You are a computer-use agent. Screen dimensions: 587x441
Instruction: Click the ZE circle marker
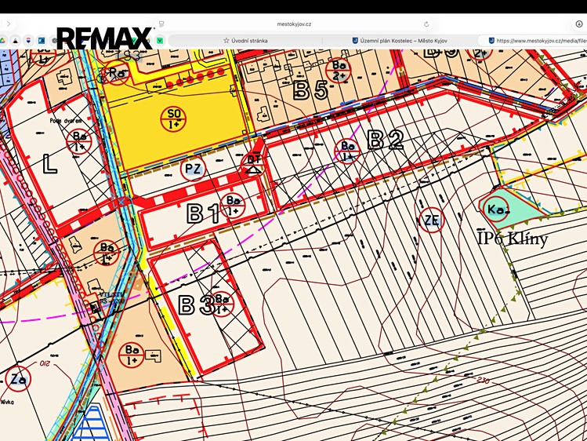click(x=431, y=220)
